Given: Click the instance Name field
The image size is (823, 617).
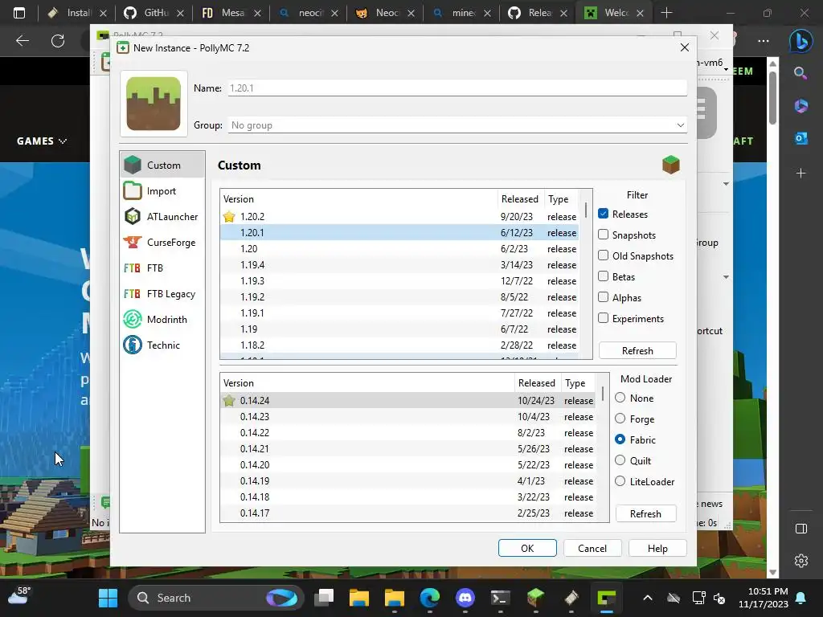Looking at the screenshot, I should [x=457, y=88].
